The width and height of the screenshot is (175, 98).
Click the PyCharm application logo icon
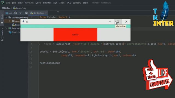pos(2,2)
